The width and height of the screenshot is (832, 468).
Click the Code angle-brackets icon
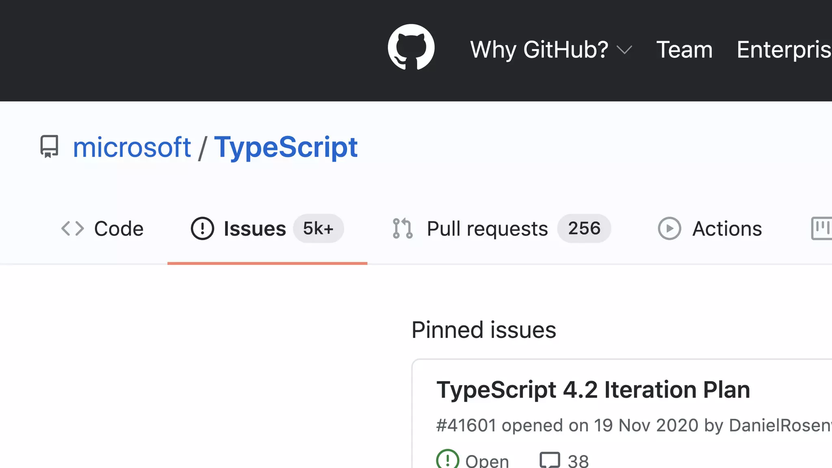point(72,228)
